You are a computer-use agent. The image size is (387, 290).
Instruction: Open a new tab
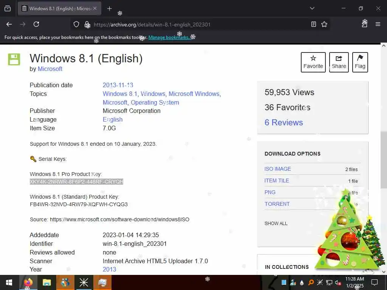coord(109,9)
